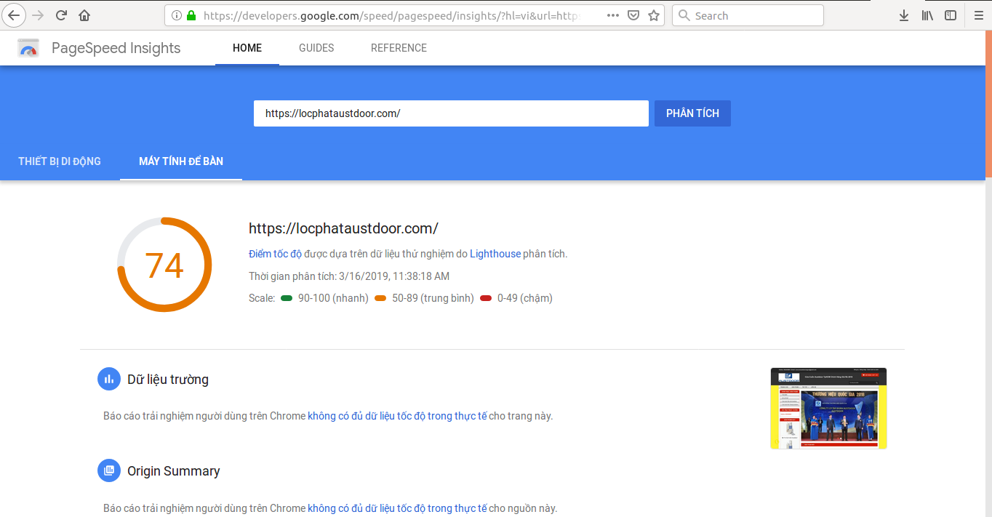Click the https://locphataustdoor.com/ heading text
The width and height of the screenshot is (992, 517).
click(343, 228)
